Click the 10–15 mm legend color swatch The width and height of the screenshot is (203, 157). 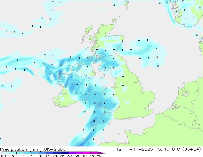point(42,153)
